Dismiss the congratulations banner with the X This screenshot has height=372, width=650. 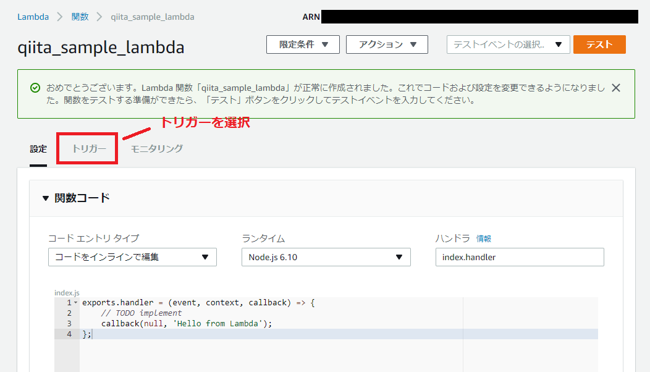[615, 88]
